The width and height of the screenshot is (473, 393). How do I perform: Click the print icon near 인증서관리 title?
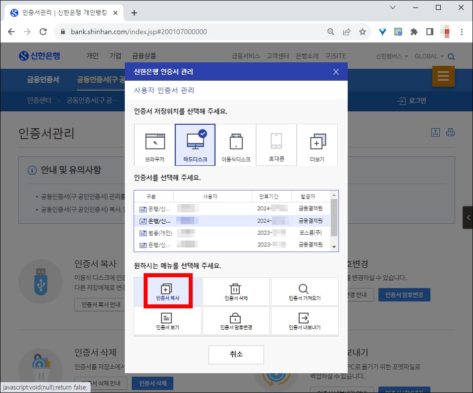coord(450,132)
